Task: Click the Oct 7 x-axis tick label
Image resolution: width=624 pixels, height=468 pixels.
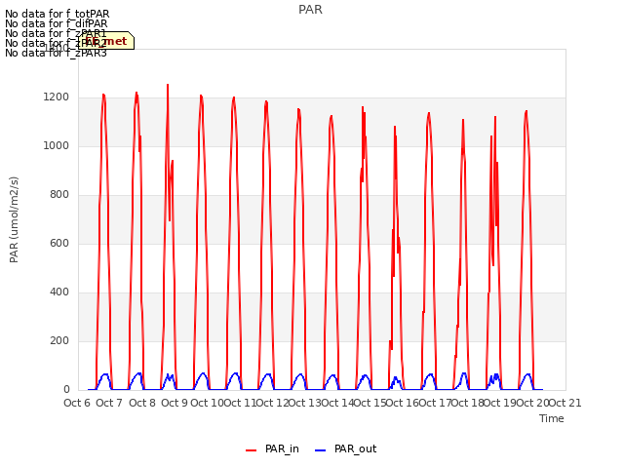Action: click(109, 403)
